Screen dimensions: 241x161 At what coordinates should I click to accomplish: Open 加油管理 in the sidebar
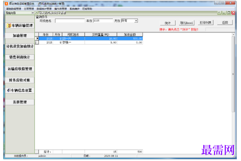[x=20, y=36]
